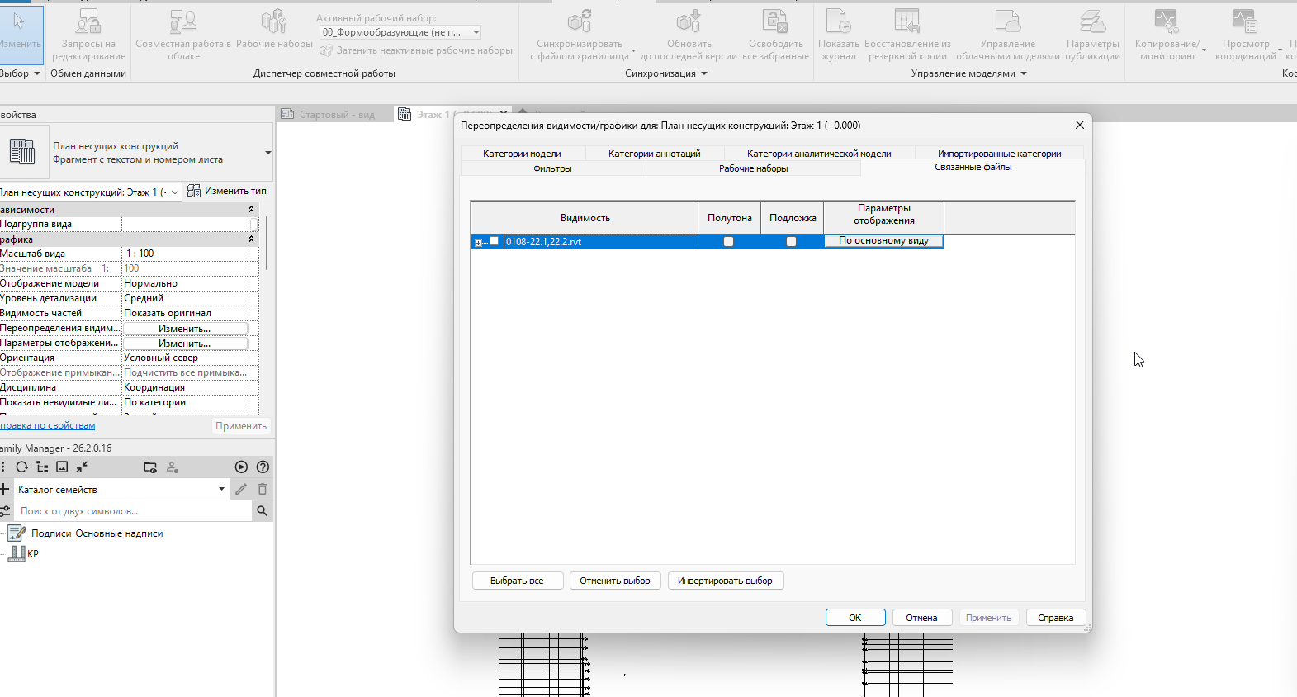Open Рабочие наборы worksets tool

click(274, 29)
